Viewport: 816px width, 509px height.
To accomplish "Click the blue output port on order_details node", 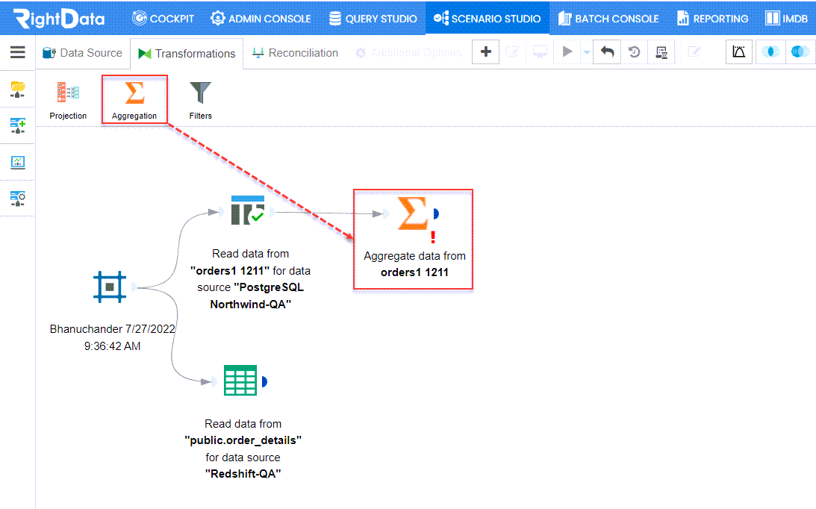I will point(264,382).
